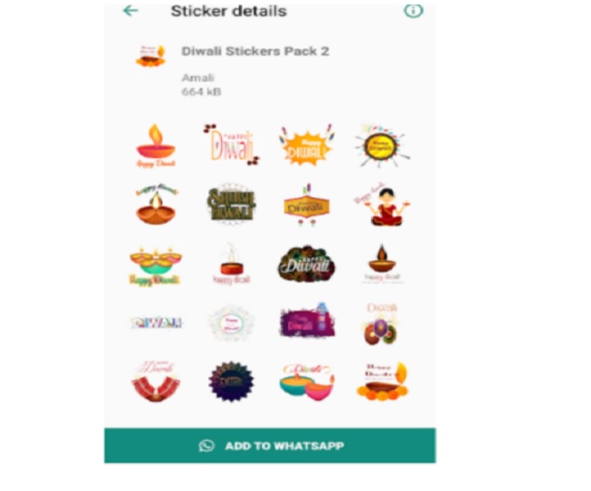591x491 pixels.
Task: Select the dark purple round badge sticker
Action: (x=231, y=381)
